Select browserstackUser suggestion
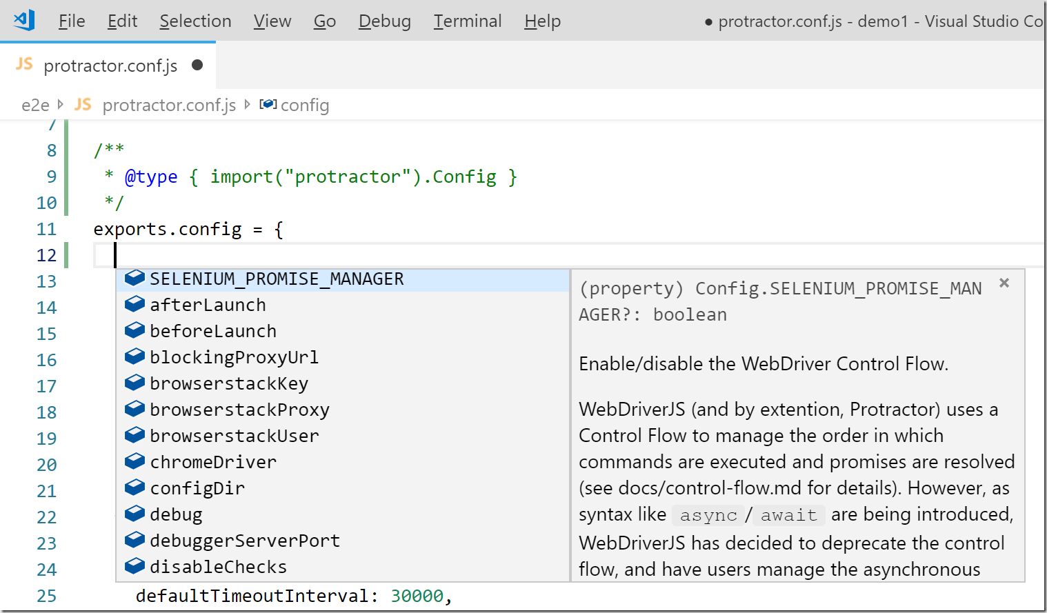Image resolution: width=1047 pixels, height=613 pixels. pos(343,436)
